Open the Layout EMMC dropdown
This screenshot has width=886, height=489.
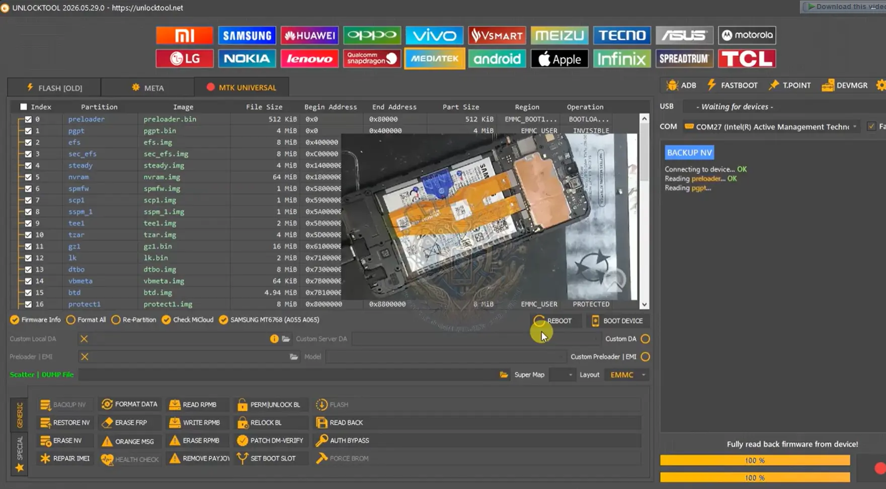[627, 374]
